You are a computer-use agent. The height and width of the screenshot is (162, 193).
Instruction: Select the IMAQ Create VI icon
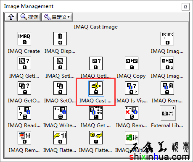(24, 39)
